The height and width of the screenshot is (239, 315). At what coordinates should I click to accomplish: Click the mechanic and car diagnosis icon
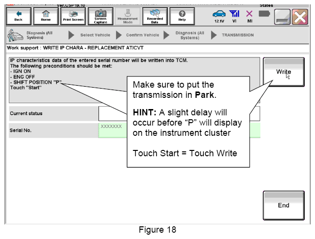[15, 35]
